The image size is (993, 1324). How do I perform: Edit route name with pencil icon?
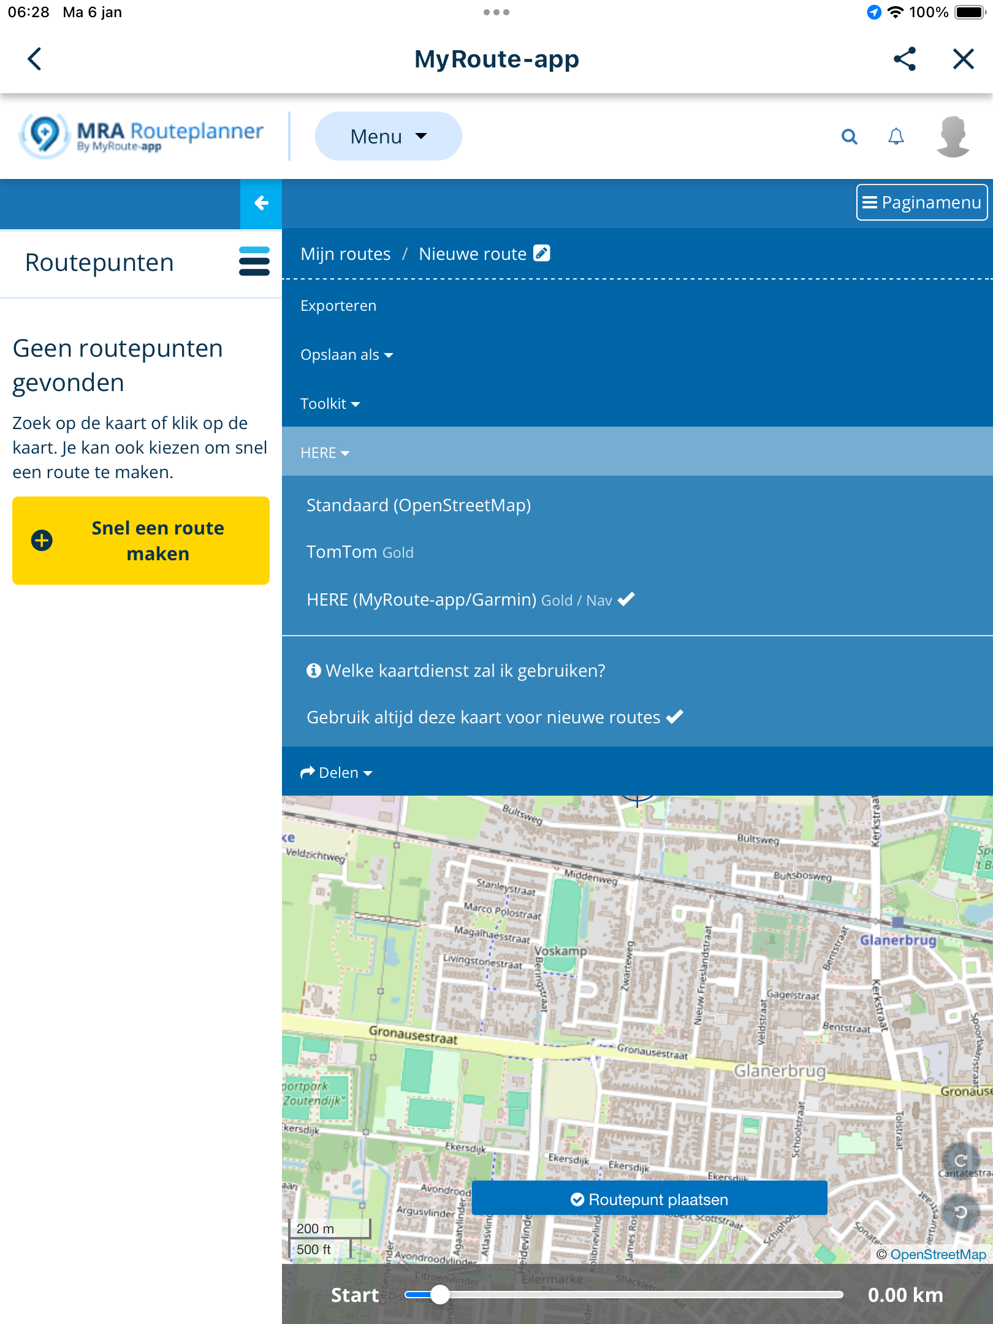point(541,253)
